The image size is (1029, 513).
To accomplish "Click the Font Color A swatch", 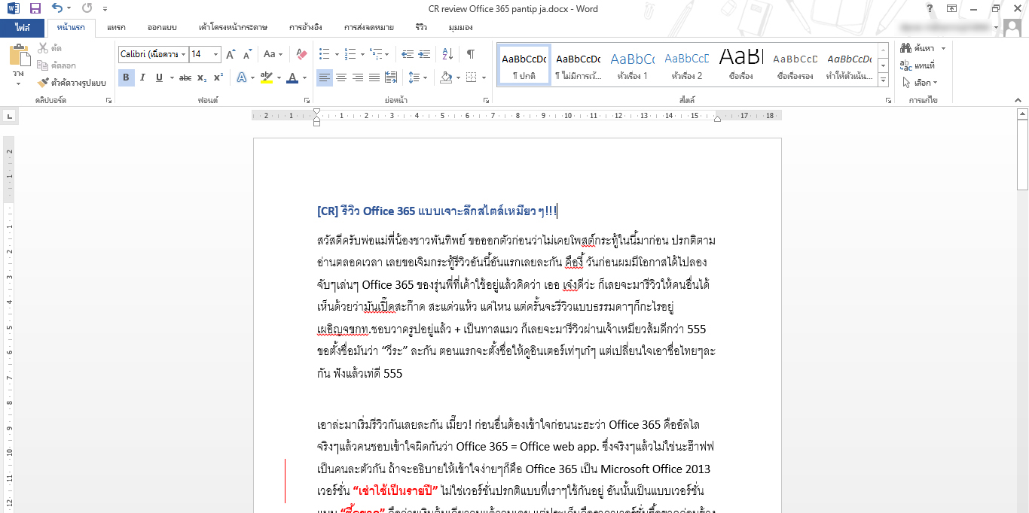I will tap(292, 77).
